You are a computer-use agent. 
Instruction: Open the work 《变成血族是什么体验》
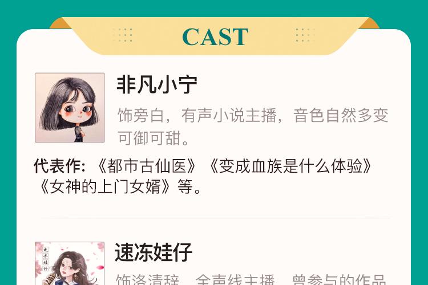291,166
